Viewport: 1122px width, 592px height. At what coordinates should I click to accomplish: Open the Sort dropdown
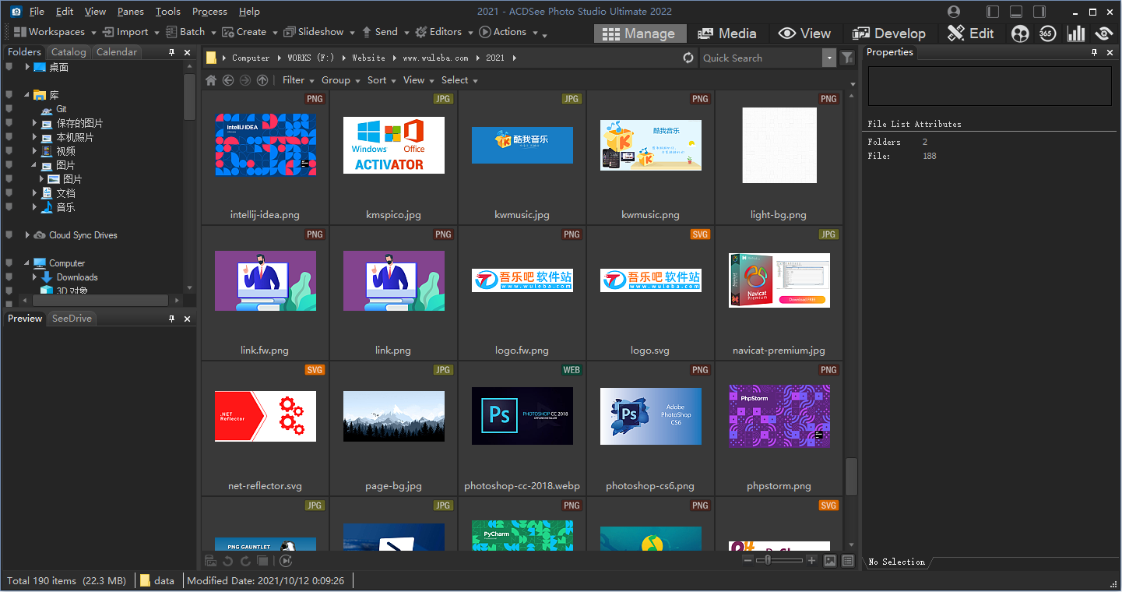click(382, 80)
